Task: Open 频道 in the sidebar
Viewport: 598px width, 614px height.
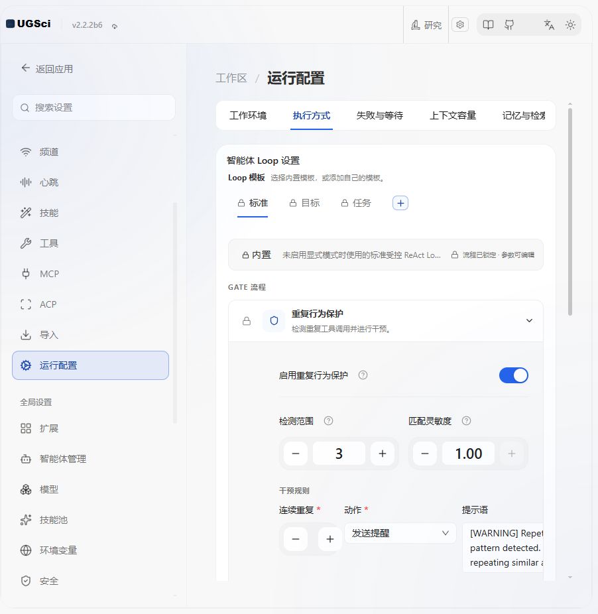Action: click(x=91, y=152)
